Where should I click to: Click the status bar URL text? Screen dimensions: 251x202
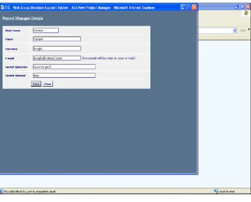point(29,191)
